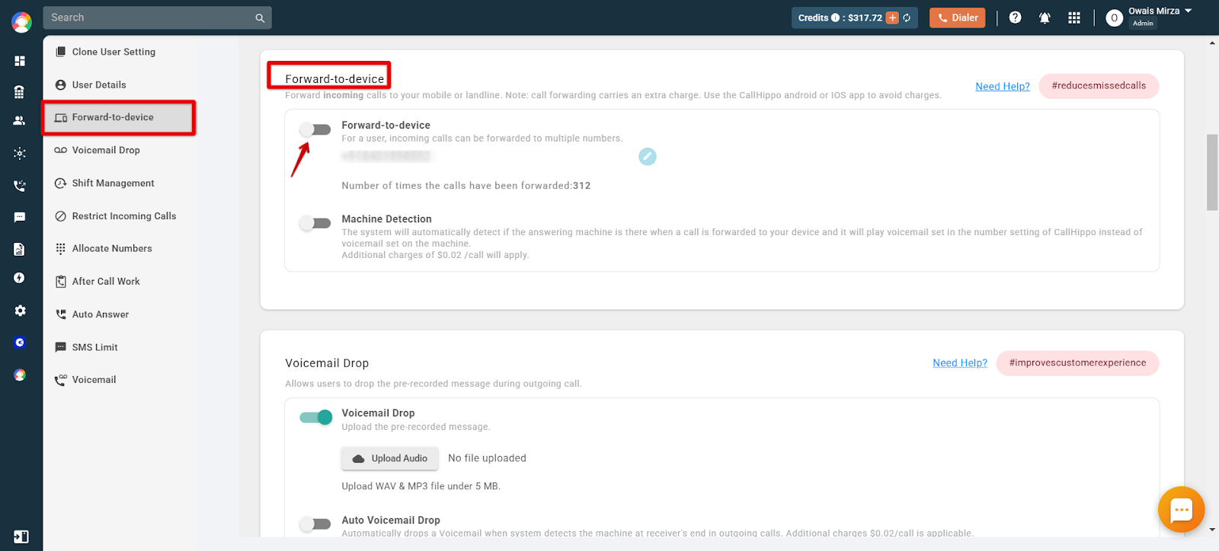Viewport: 1219px width, 551px height.
Task: Refresh credits balance icon
Action: [x=907, y=18]
